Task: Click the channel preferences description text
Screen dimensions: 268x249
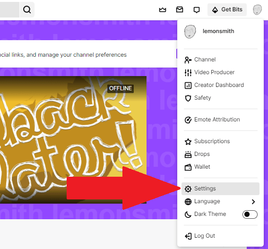Action: click(x=63, y=55)
